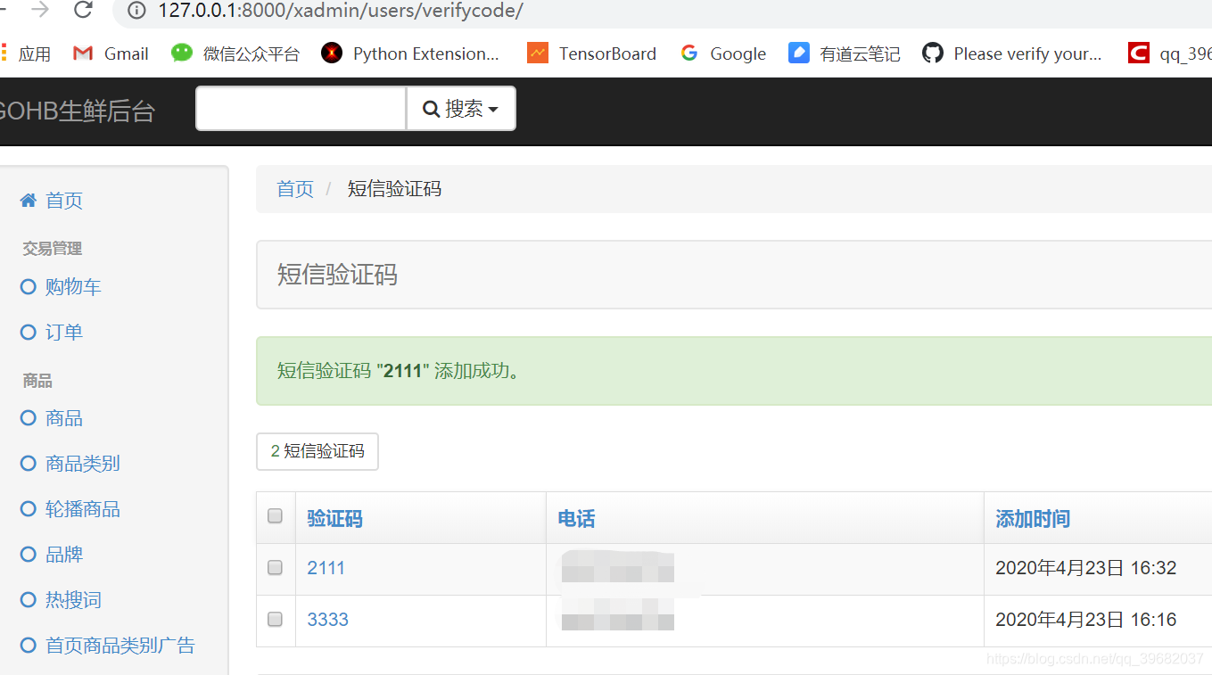The image size is (1212, 675).
Task: Open the Gmail bookmark icon
Action: pyautogui.click(x=83, y=54)
